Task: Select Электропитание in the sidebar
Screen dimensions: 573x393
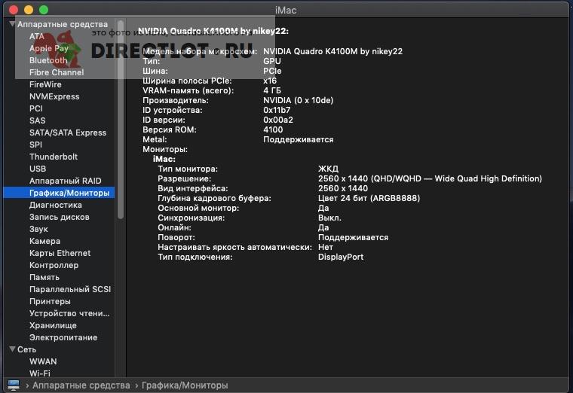Action: pos(63,337)
